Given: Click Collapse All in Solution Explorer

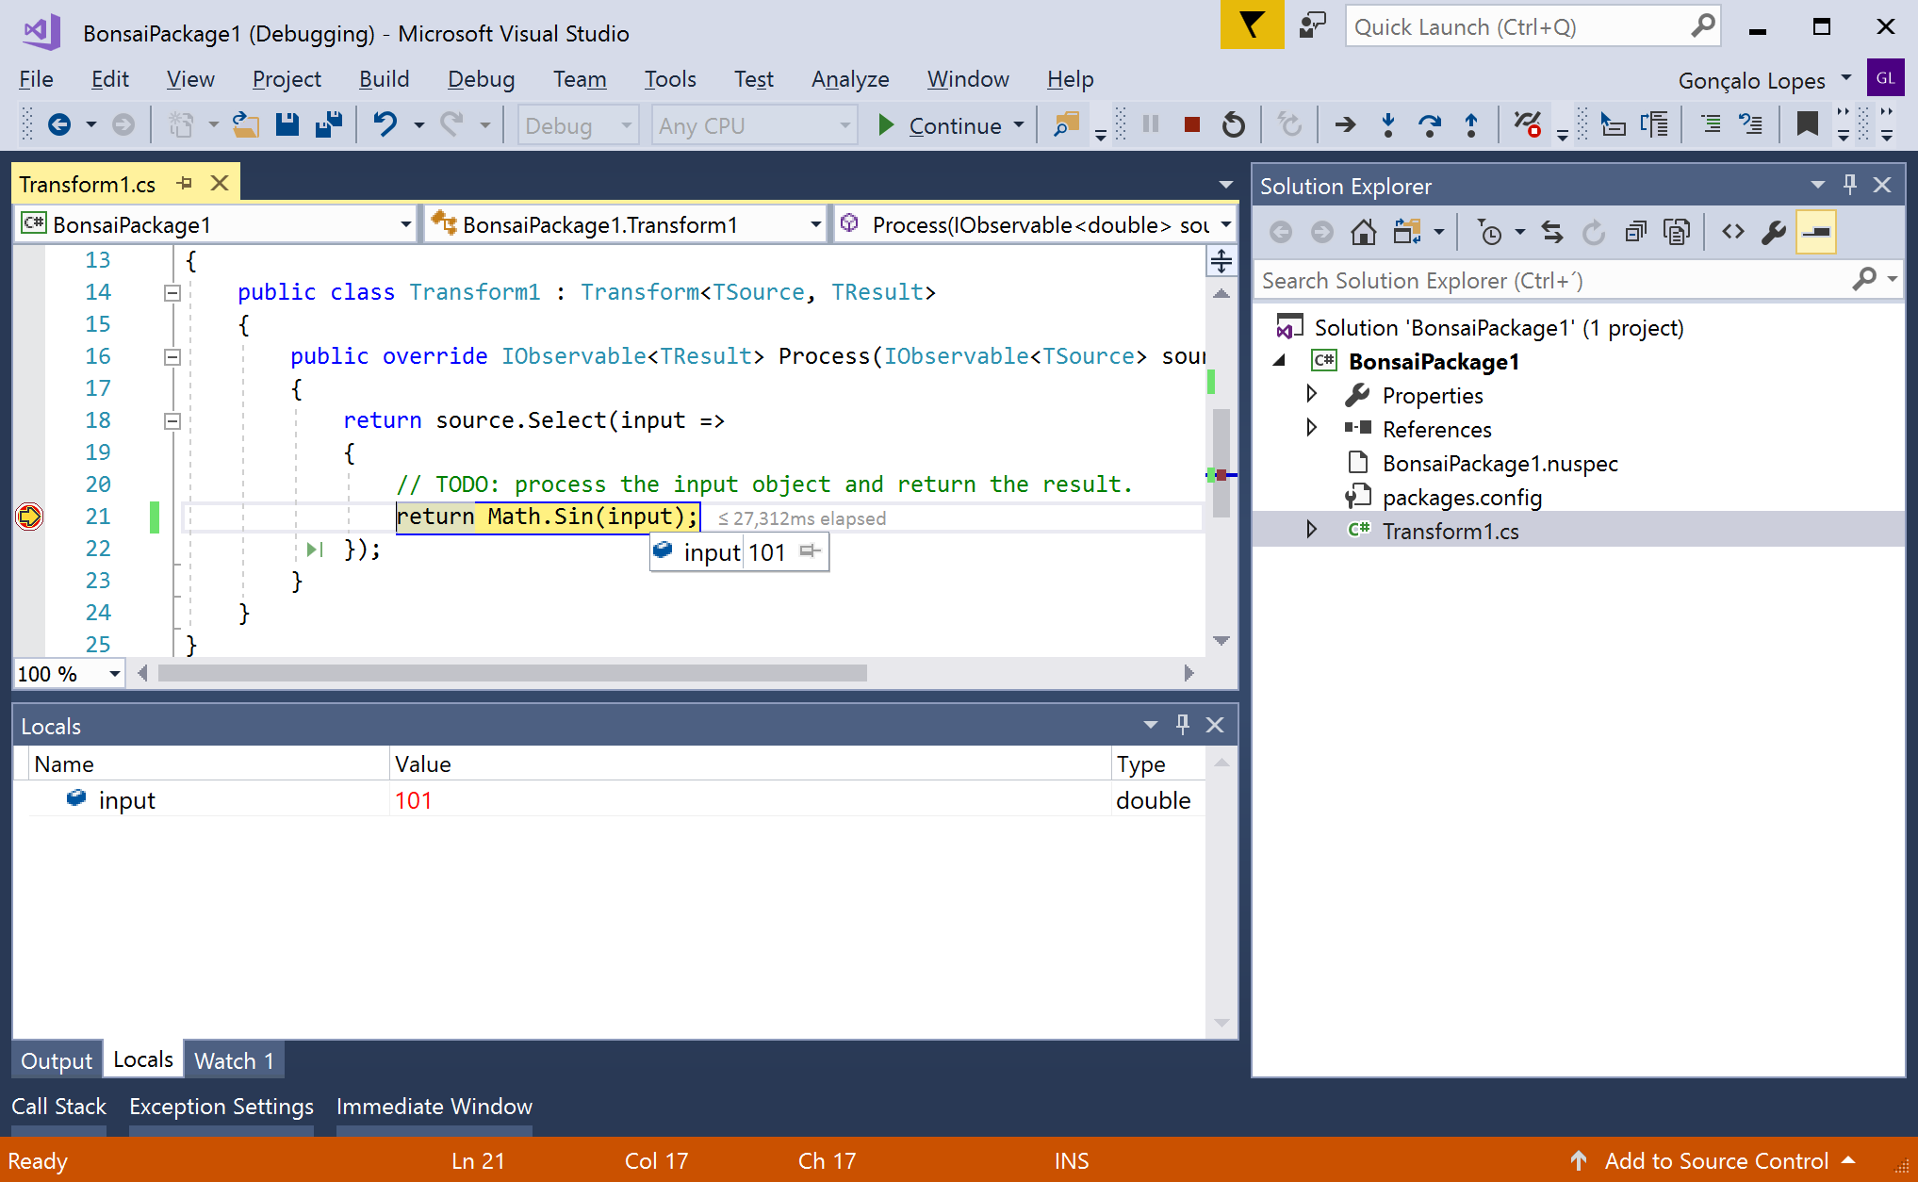Looking at the screenshot, I should 1636,232.
